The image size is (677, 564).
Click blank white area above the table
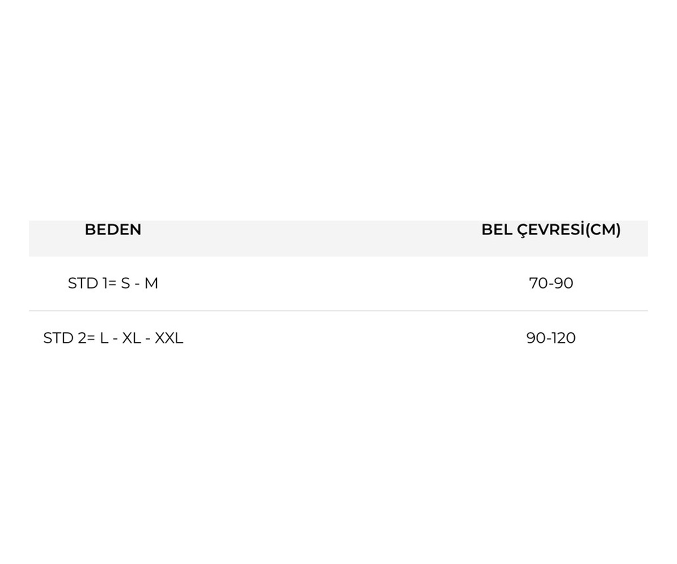tap(338, 113)
